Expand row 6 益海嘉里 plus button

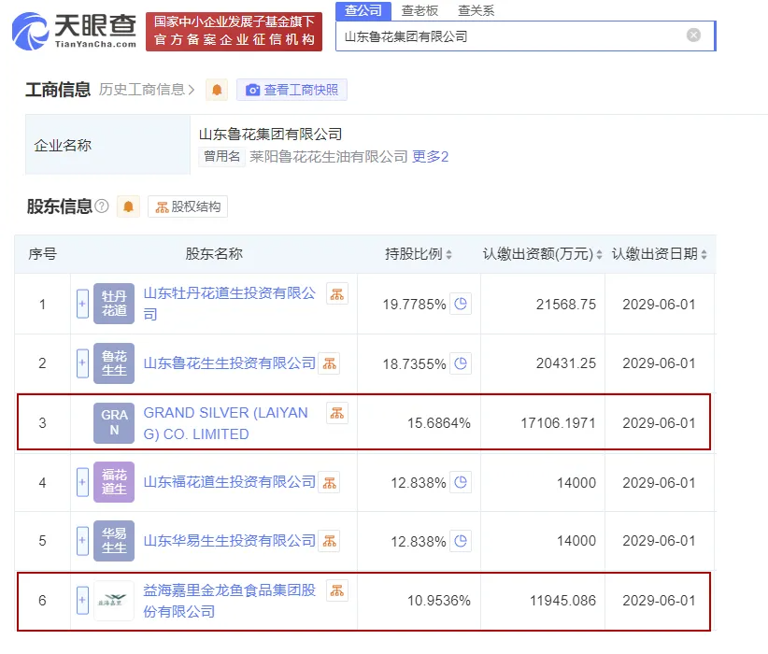(82, 600)
